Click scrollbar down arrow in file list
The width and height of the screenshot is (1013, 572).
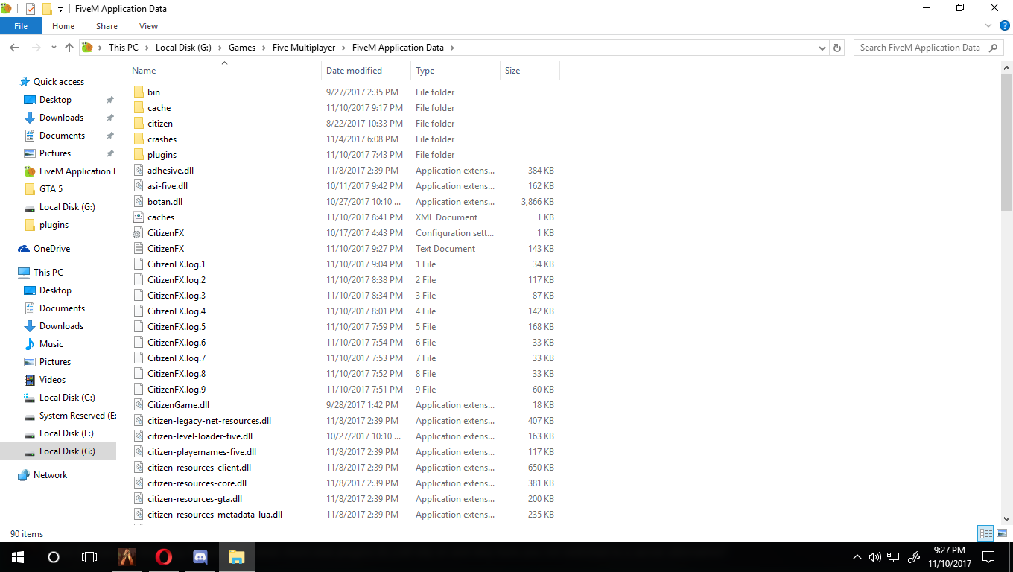1007,518
